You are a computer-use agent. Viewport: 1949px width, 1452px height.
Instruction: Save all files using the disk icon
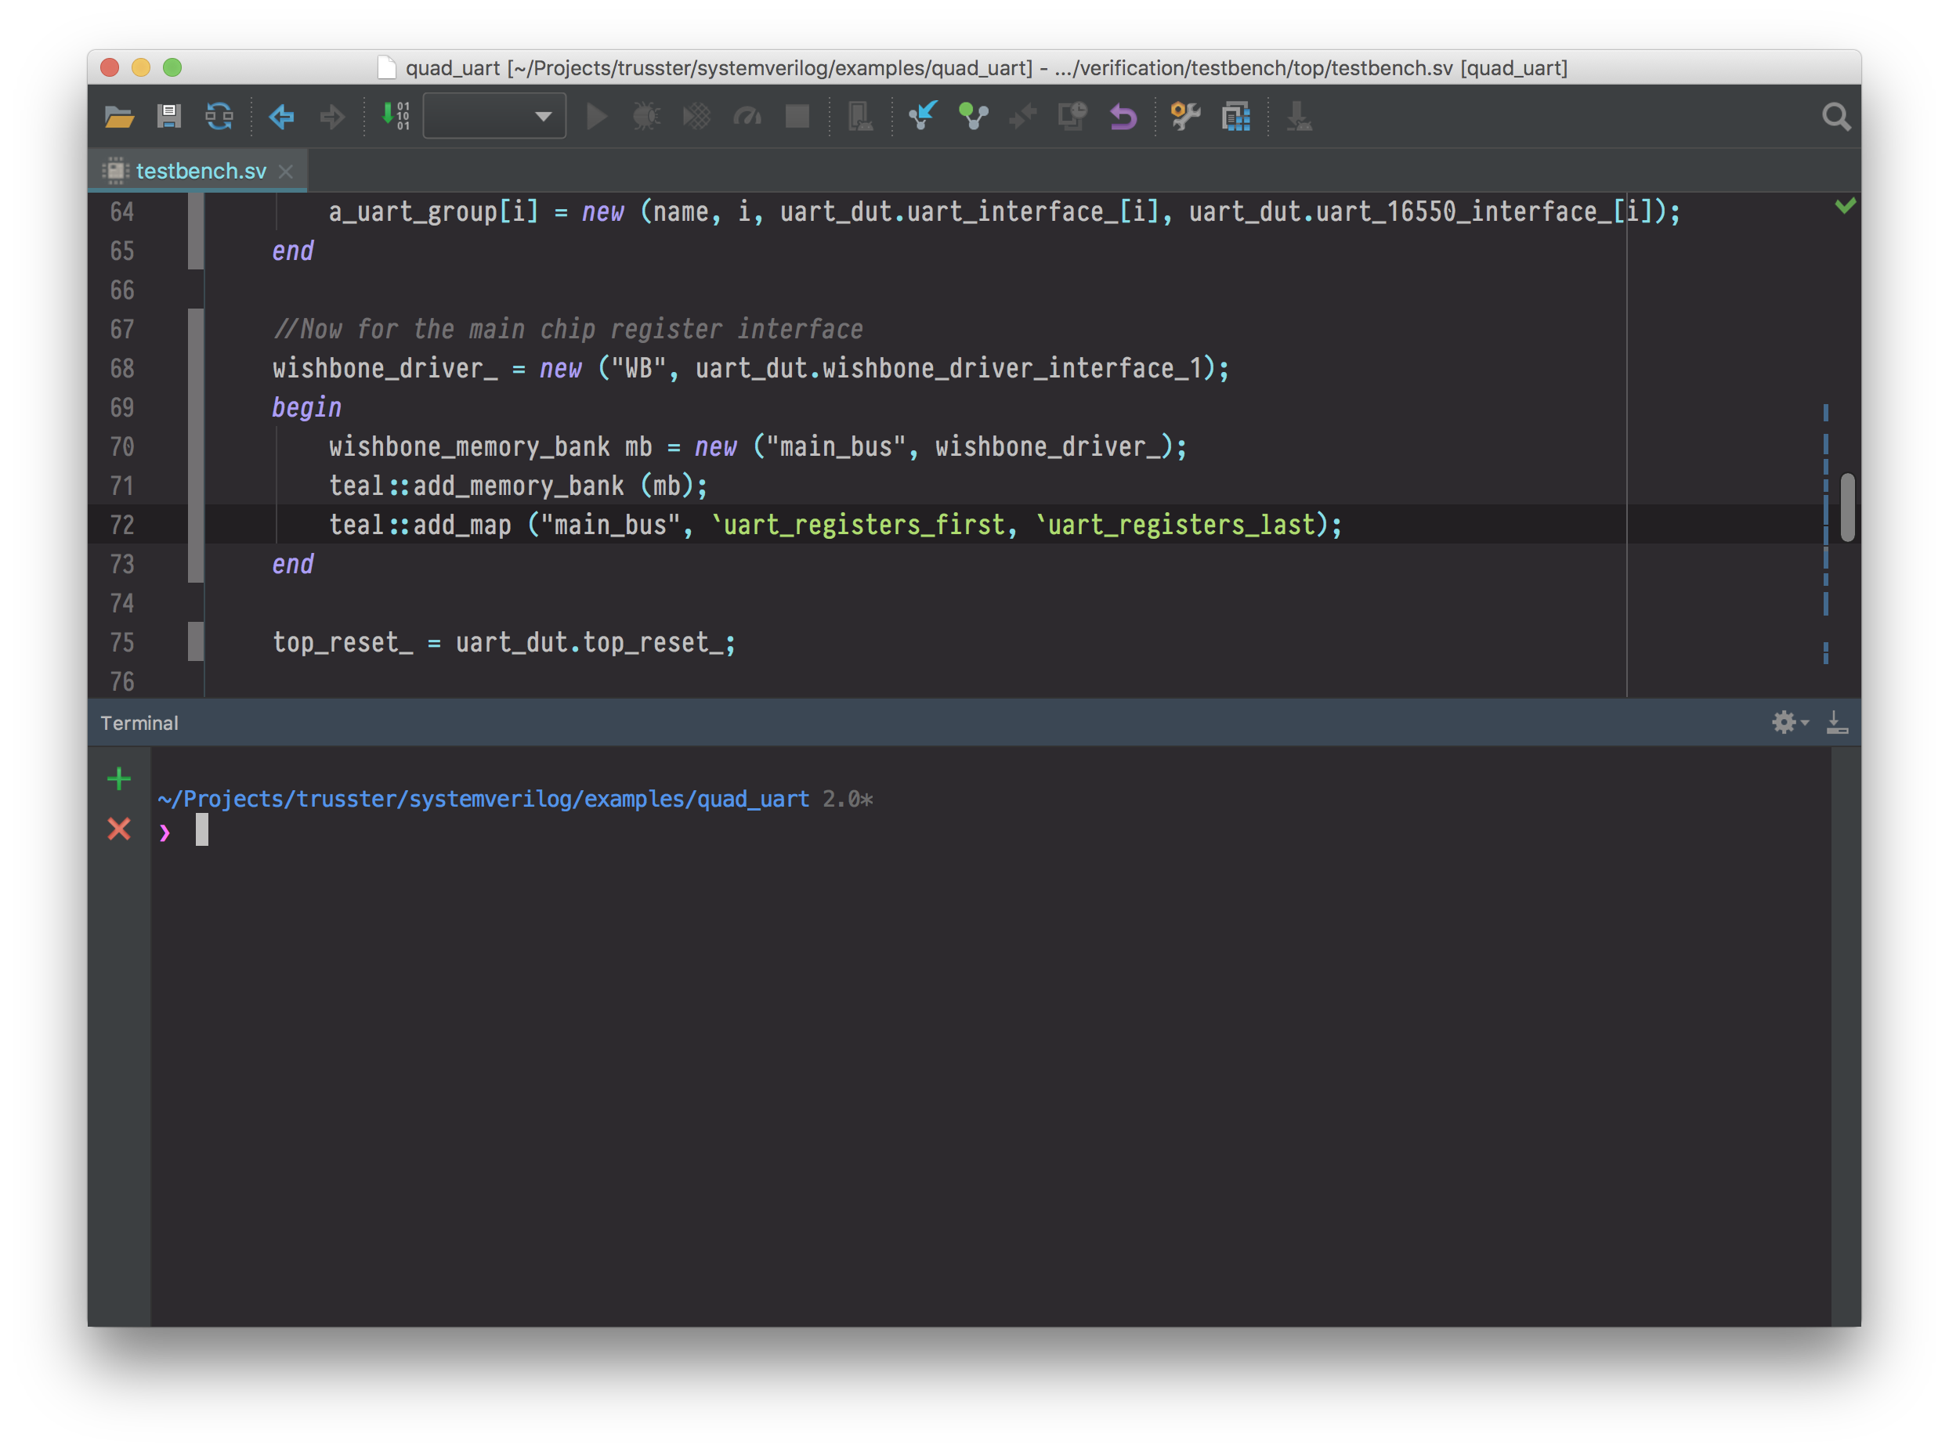(x=168, y=116)
